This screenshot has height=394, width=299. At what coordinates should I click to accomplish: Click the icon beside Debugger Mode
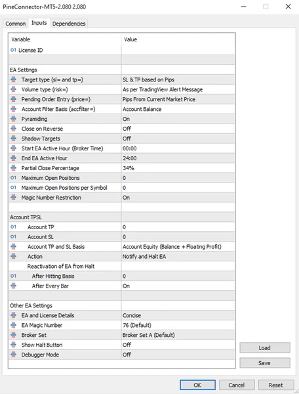(14, 355)
